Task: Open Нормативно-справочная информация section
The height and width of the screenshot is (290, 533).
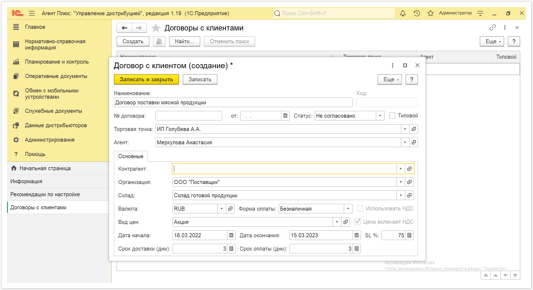Action: [59, 45]
